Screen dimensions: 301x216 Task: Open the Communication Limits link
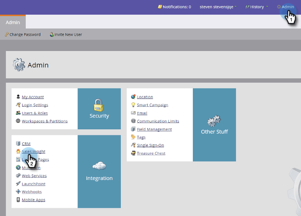pos(158,121)
